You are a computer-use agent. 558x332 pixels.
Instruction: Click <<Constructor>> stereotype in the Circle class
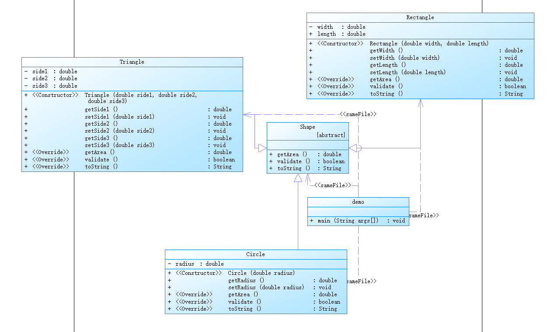pos(199,273)
